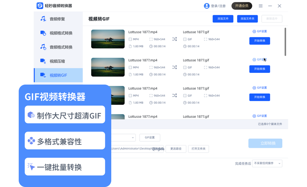Image resolution: width=307 pixels, height=187 pixels.
Task: Click the 更改路径 button
Action: pyautogui.click(x=176, y=149)
